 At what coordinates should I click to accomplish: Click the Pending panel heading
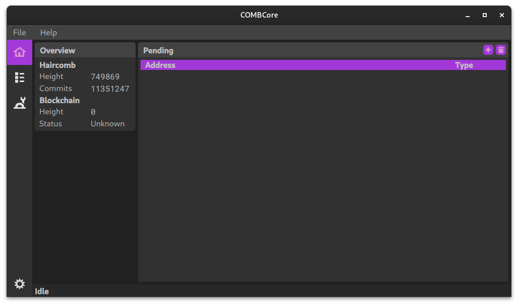coord(158,50)
